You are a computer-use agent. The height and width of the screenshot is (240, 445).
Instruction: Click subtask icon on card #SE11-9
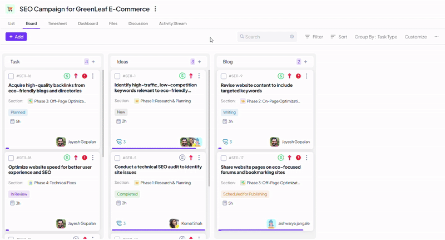(225, 142)
